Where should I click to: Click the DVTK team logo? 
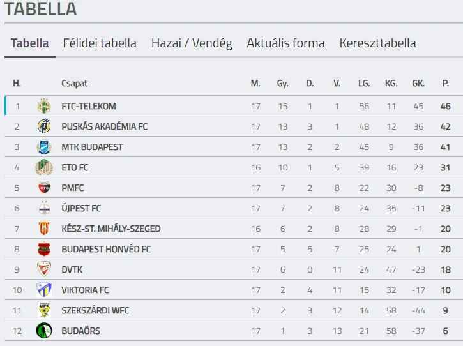(x=43, y=269)
